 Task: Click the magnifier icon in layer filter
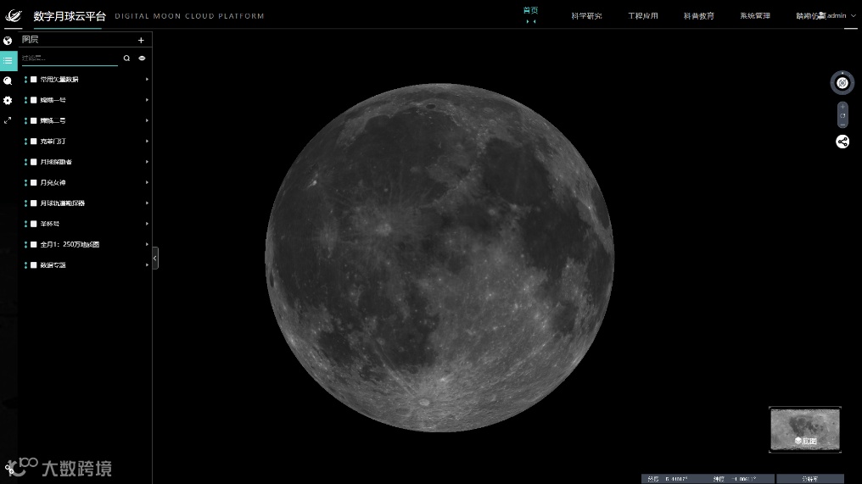(126, 58)
